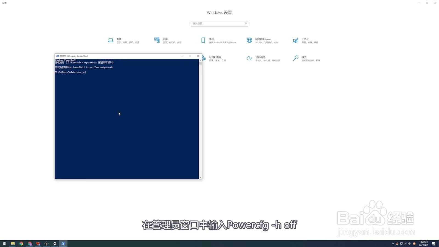Click the 个性化 label text

[305, 39]
